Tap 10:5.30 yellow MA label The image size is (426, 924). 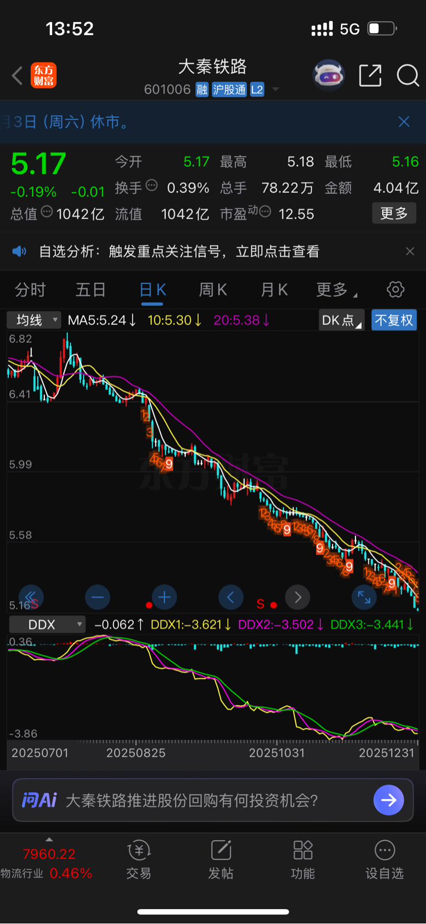coord(175,320)
